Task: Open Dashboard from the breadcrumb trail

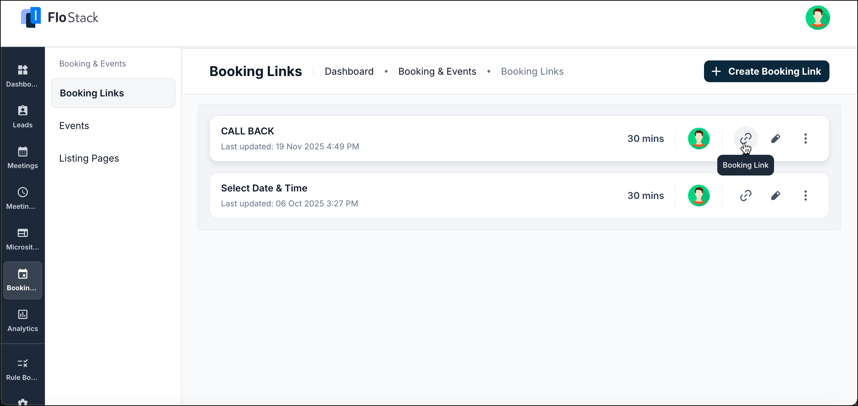Action: (349, 71)
